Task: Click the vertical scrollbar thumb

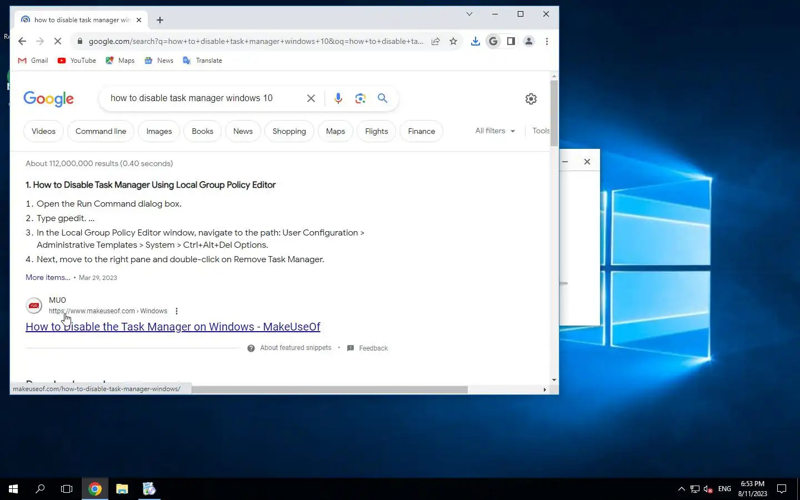Action: pos(554,113)
